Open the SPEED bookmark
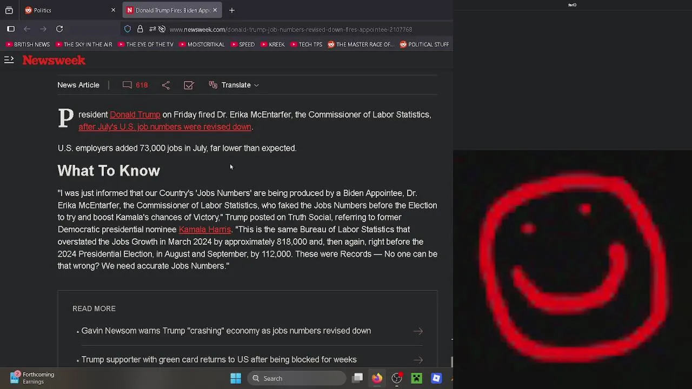The height and width of the screenshot is (389, 692). point(243,44)
